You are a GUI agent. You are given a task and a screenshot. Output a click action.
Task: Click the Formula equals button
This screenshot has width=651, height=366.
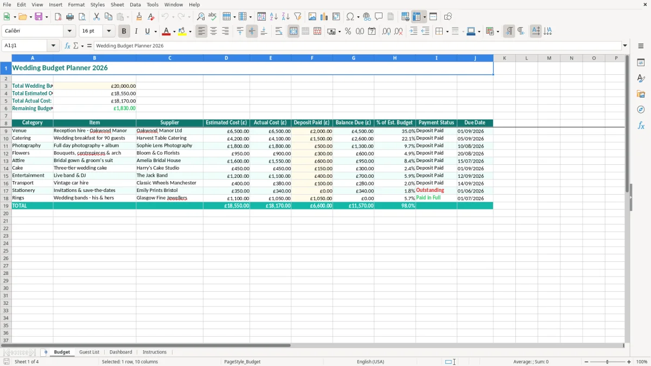[x=90, y=46]
